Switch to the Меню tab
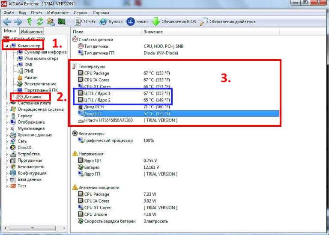 [x=10, y=31]
